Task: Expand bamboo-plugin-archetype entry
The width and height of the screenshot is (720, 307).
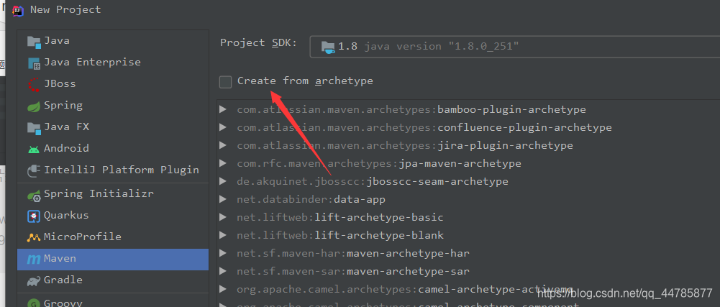Action: [223, 109]
